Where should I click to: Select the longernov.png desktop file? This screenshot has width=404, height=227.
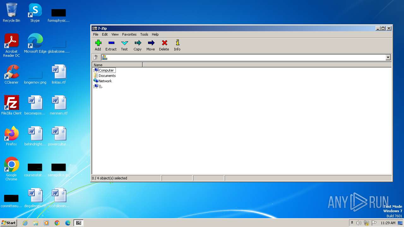pos(35,76)
